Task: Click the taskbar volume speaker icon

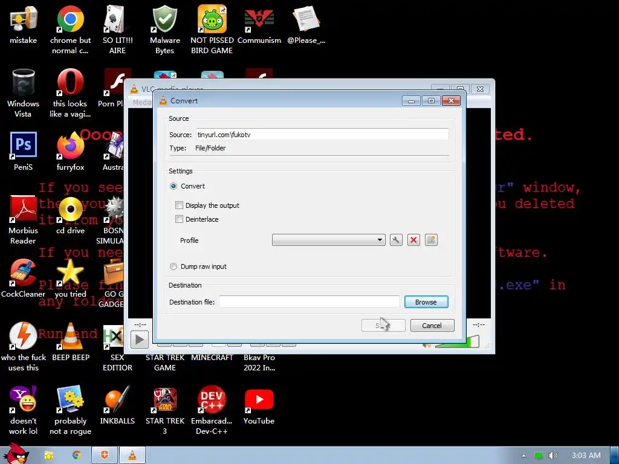Action: tap(553, 456)
